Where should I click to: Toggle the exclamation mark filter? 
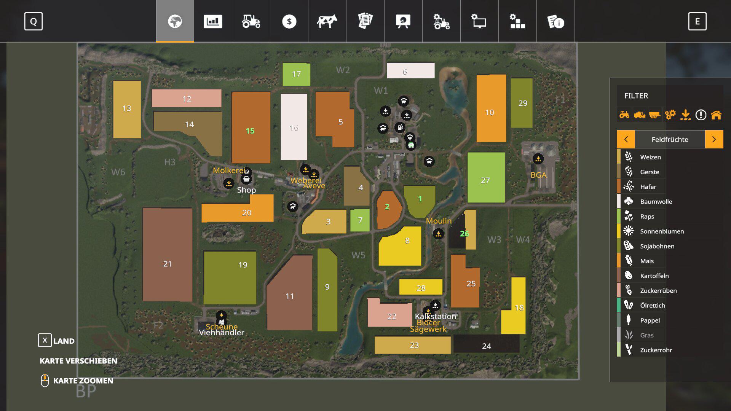click(x=701, y=115)
